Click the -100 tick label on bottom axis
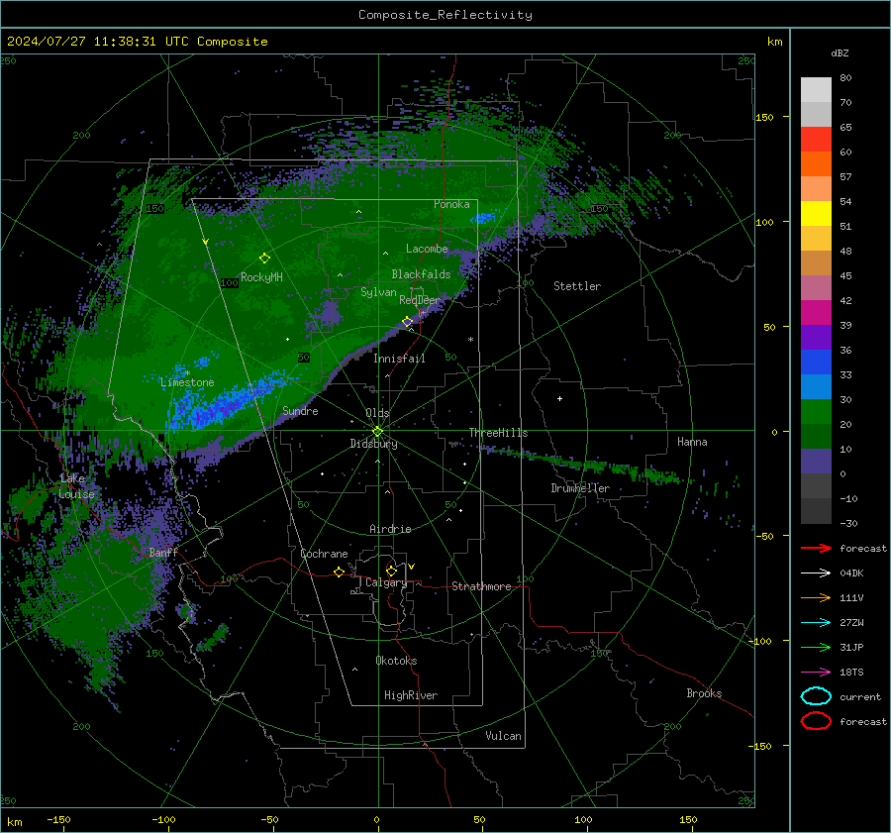891x833 pixels. 163,819
